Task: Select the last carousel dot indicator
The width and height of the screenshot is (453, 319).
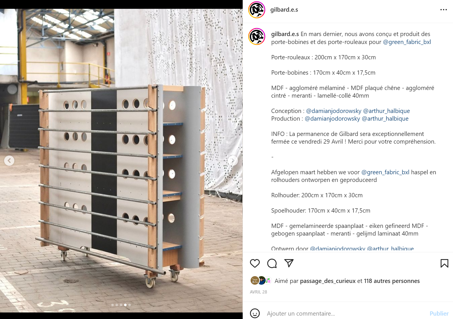Action: (x=129, y=305)
